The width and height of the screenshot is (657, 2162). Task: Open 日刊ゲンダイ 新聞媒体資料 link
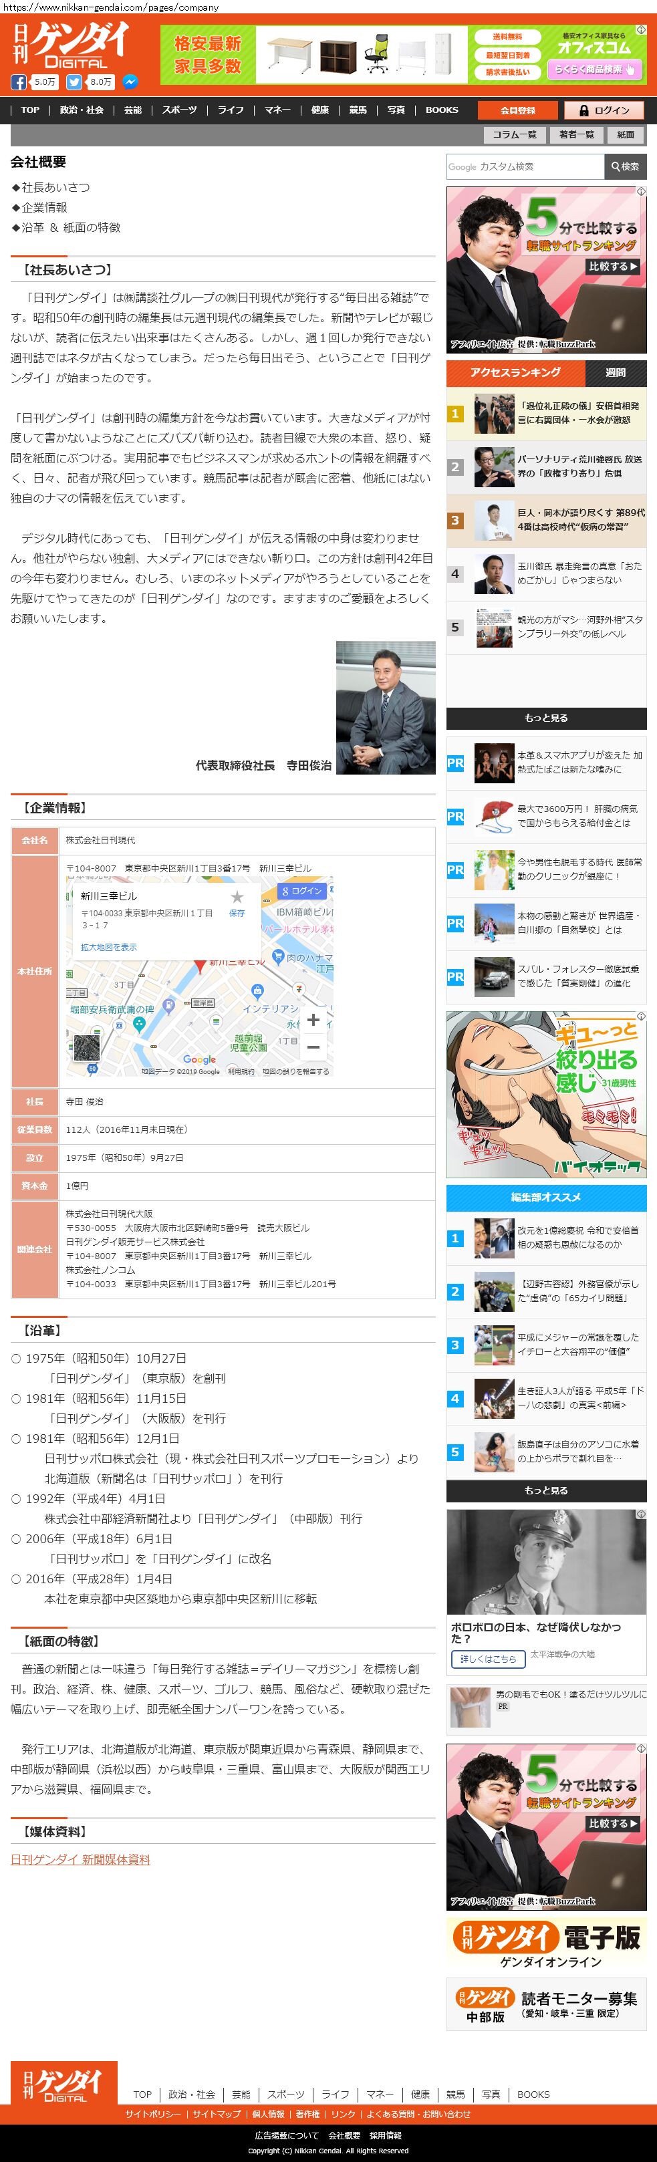81,1860
